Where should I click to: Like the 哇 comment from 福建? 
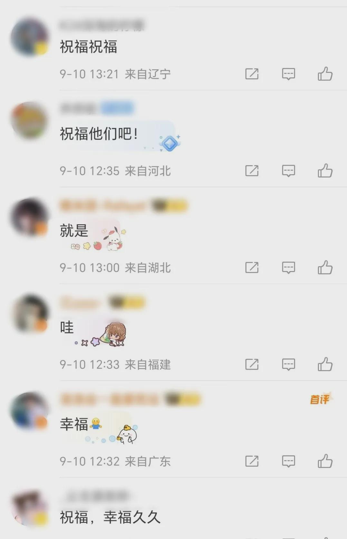coord(325,364)
